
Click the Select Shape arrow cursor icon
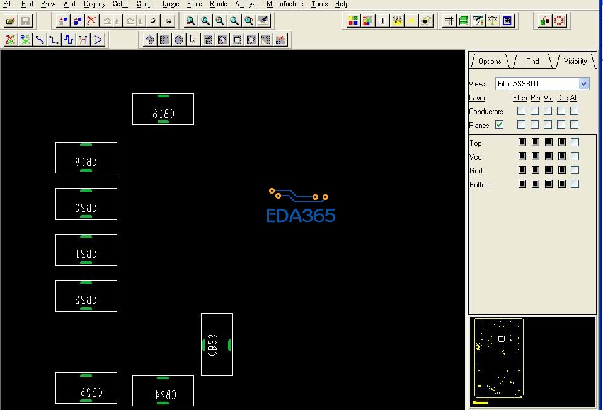pyautogui.click(x=193, y=40)
